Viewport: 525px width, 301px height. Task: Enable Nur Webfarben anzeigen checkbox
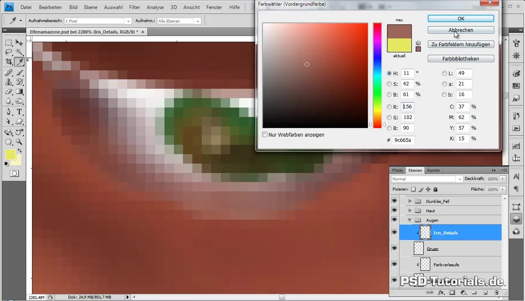click(x=265, y=135)
